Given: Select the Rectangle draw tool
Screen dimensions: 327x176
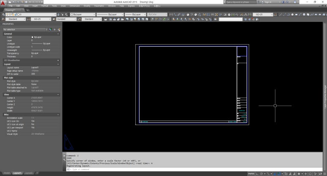Looking at the screenshot, I should [297, 15].
